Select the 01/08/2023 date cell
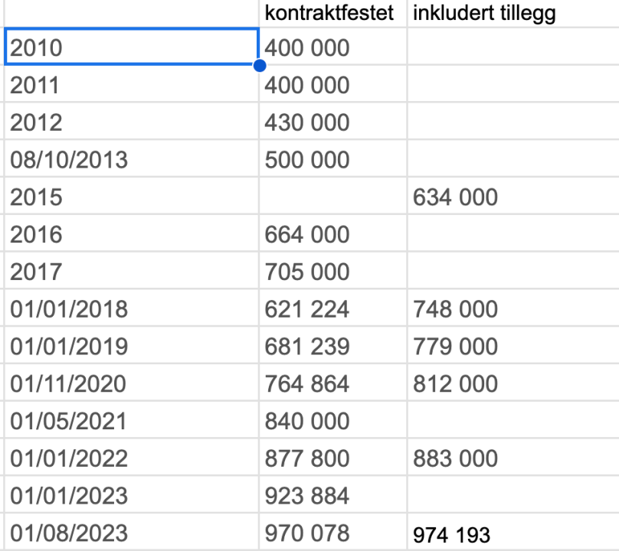This screenshot has width=619, height=551. [x=130, y=533]
